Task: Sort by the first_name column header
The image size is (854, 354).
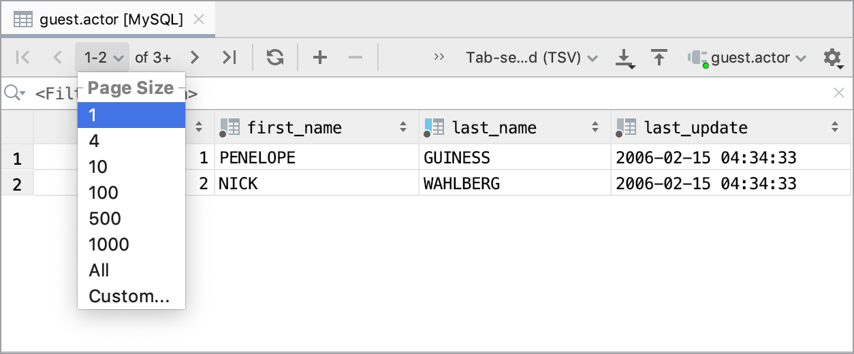Action: [294, 127]
